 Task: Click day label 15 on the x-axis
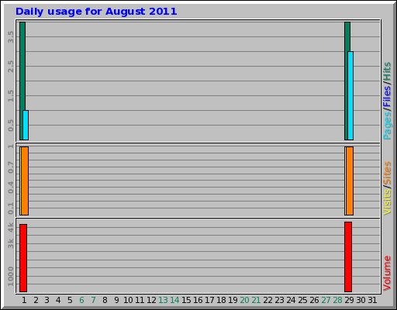[186, 300]
